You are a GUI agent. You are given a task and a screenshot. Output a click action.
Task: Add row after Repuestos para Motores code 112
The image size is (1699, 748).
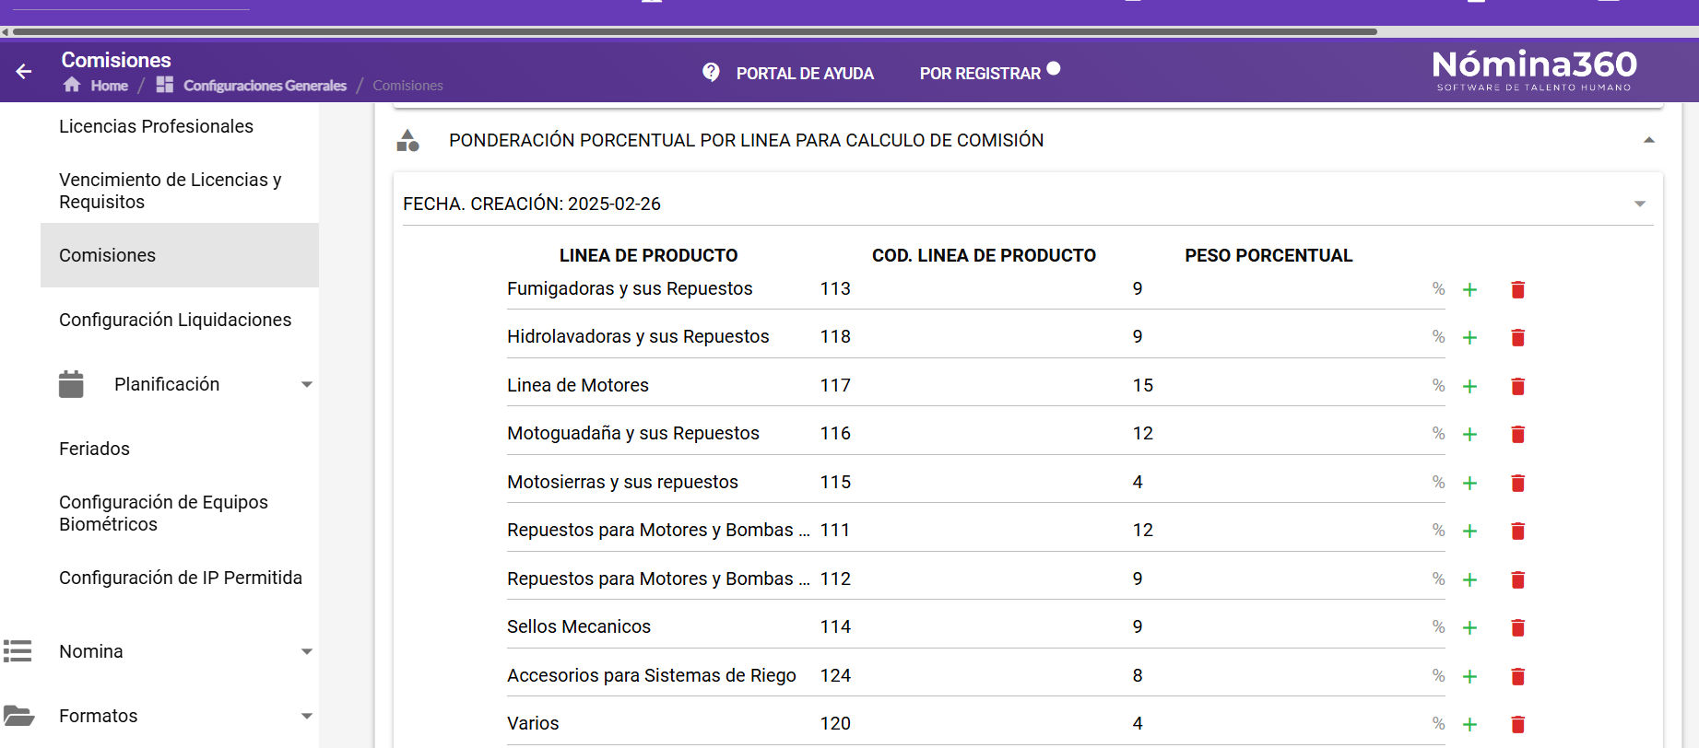point(1469,579)
